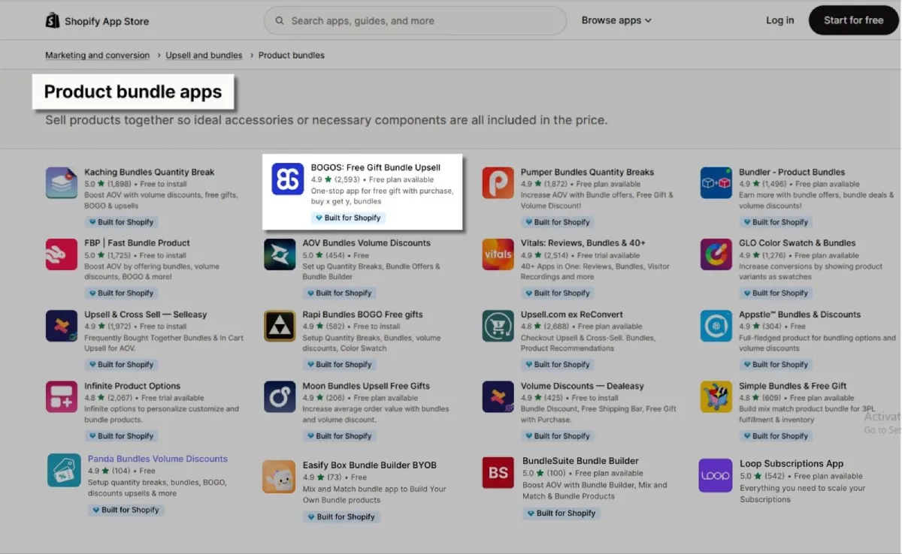Expand the Browse apps dropdown

pos(616,20)
